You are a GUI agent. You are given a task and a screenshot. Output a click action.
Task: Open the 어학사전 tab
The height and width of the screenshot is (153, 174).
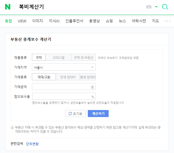point(139,21)
